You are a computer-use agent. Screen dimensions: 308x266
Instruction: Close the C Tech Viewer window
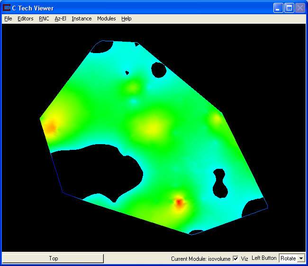(300, 8)
